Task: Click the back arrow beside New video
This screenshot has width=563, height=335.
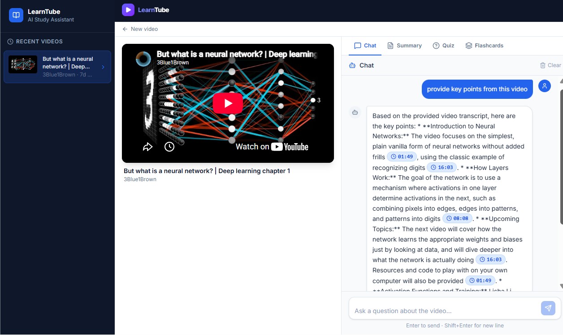Action: coord(125,29)
